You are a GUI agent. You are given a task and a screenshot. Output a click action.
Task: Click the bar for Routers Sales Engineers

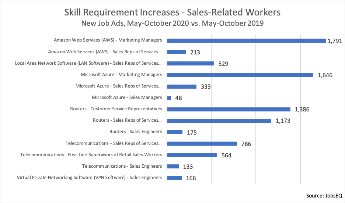[175, 132]
